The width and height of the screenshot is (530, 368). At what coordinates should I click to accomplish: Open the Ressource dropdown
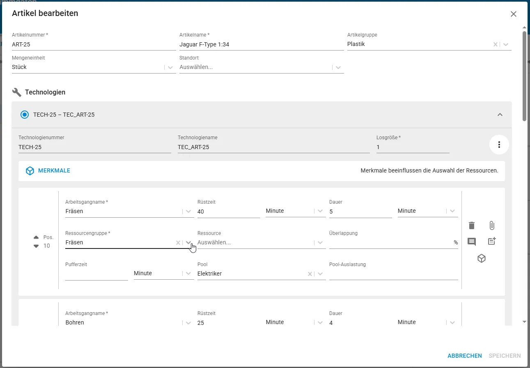[x=320, y=243]
